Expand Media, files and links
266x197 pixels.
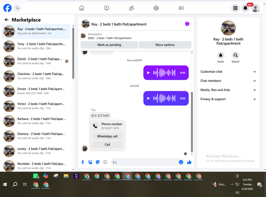[x=228, y=90]
